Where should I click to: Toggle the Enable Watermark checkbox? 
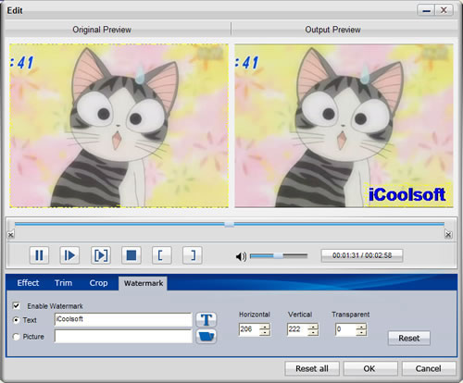tap(16, 305)
